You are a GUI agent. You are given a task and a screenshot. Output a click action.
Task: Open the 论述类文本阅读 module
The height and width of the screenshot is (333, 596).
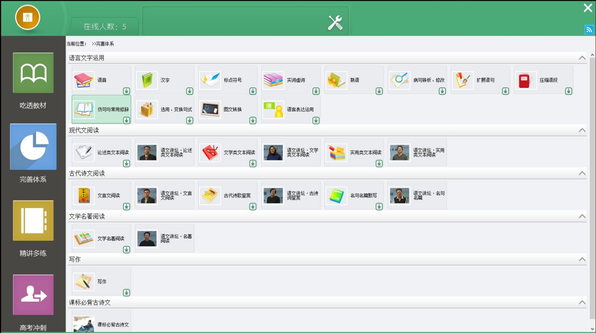click(101, 153)
